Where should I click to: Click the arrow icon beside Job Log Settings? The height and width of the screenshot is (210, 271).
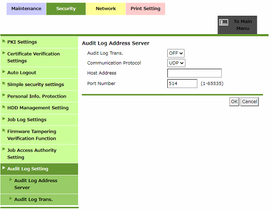(4, 119)
